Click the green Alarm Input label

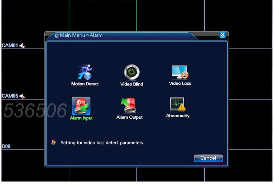click(81, 118)
